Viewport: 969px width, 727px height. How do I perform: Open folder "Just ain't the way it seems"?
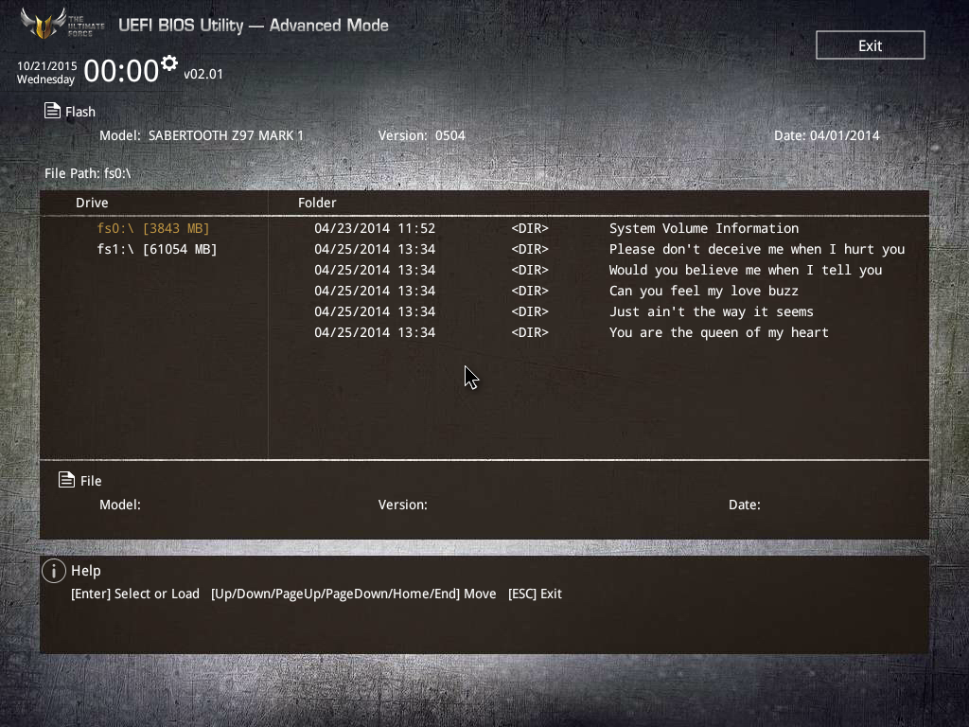tap(712, 311)
